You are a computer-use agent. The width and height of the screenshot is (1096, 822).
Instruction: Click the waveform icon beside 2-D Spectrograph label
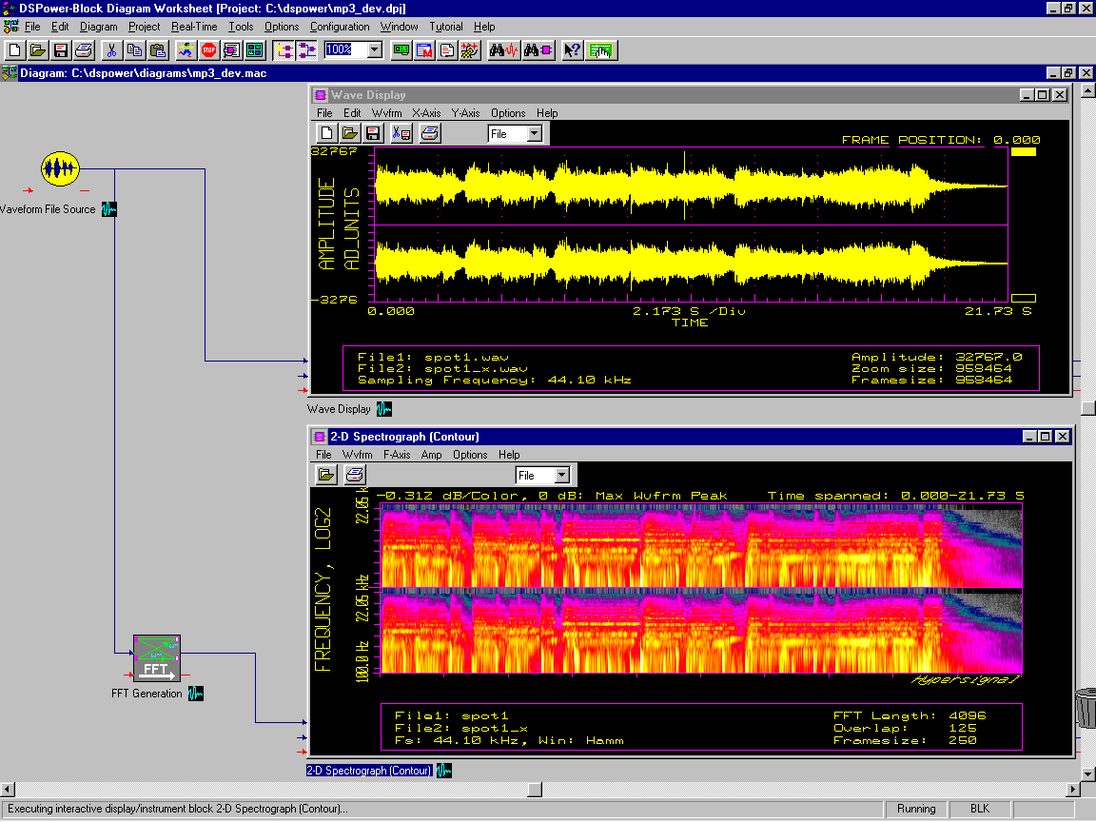(x=444, y=771)
